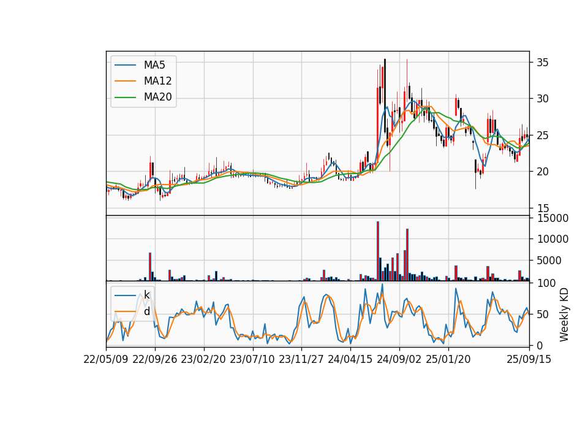Click the Weekly KD axis label
Viewport: 588px width, 423px height.
563,315
